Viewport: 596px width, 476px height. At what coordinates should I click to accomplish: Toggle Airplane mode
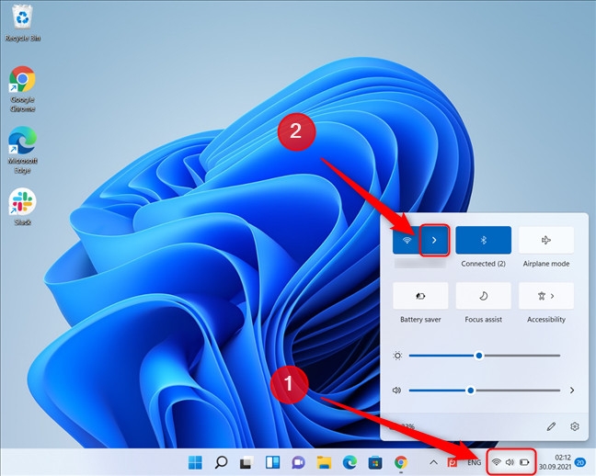[546, 240]
